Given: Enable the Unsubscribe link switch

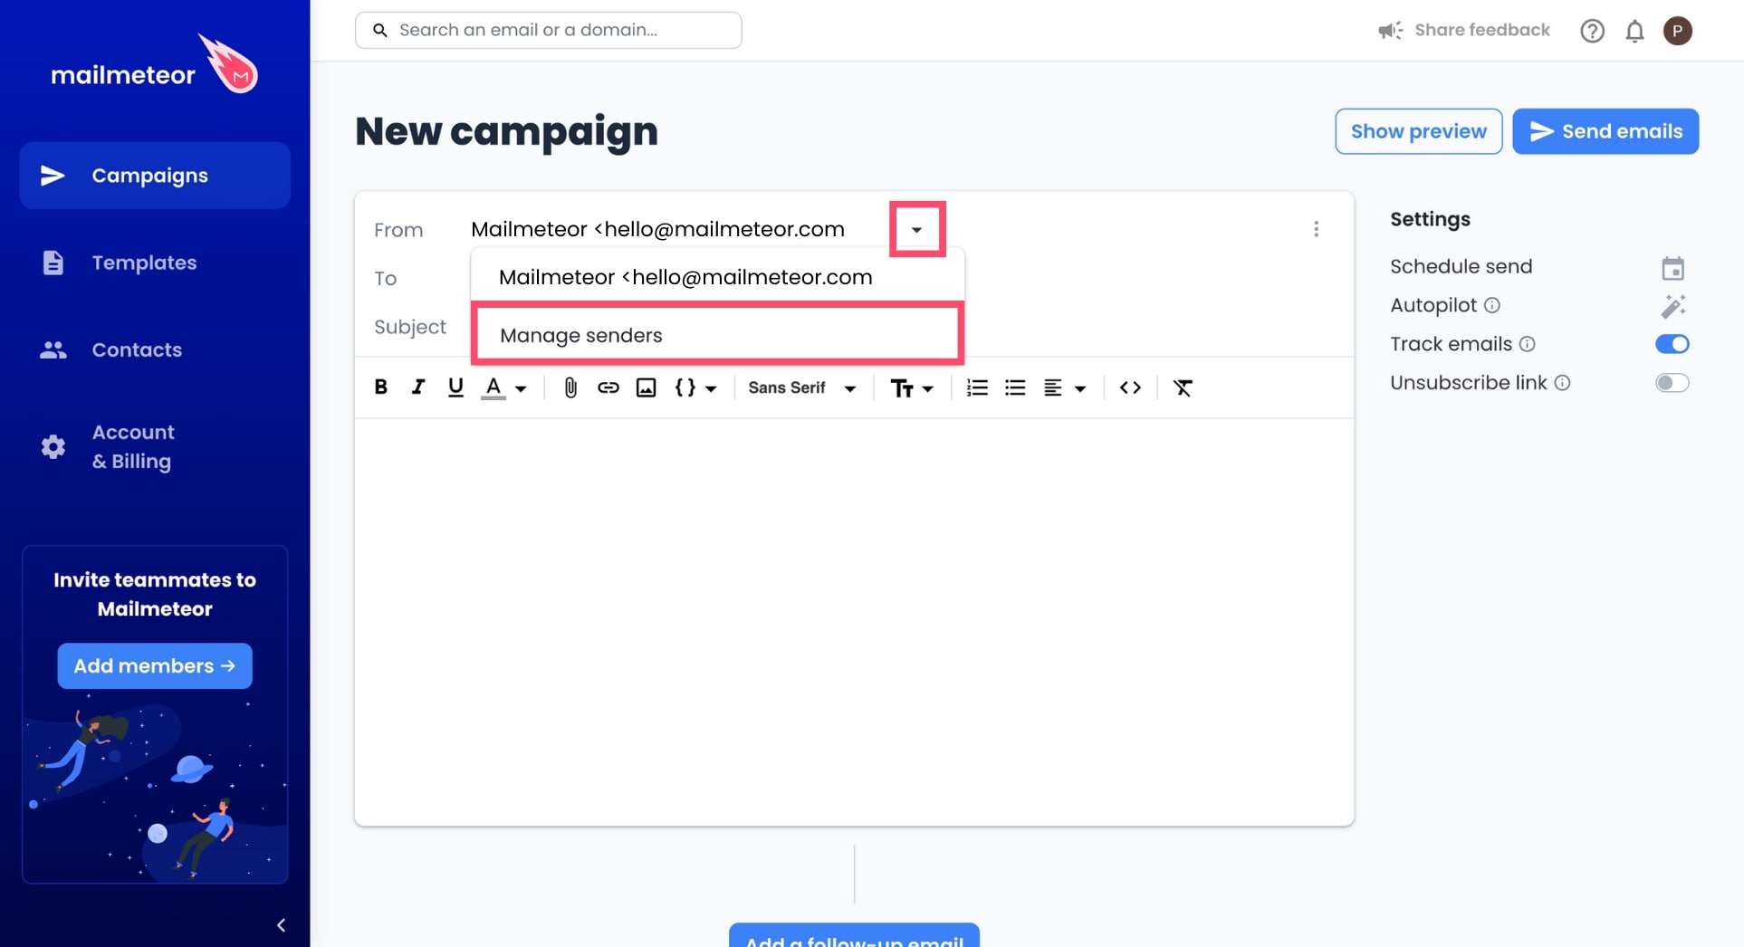Looking at the screenshot, I should point(1672,383).
